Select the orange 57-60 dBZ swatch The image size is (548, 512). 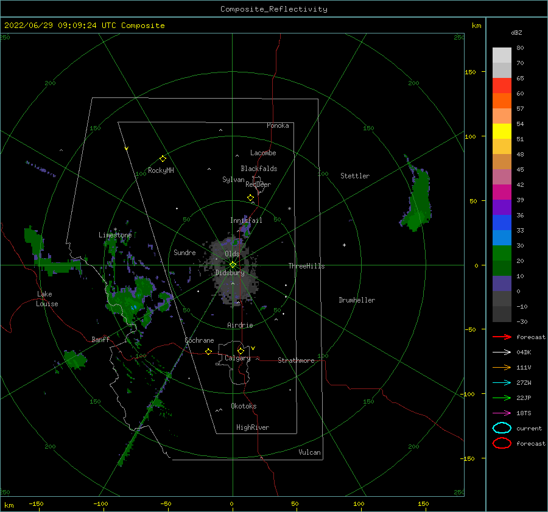tap(502, 101)
